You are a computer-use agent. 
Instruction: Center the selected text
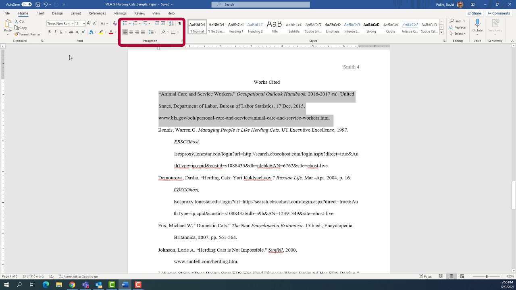point(131,32)
